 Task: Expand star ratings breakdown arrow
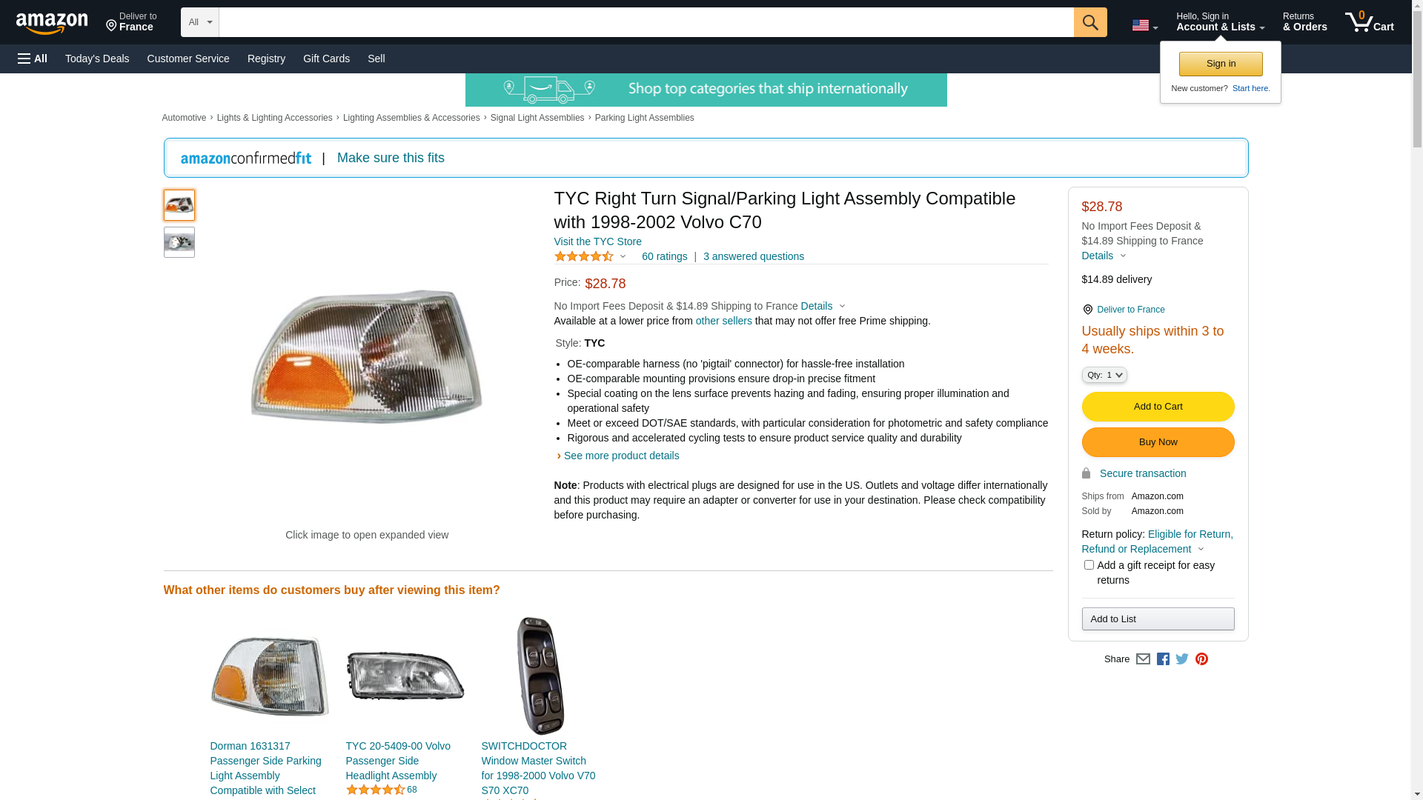pos(623,256)
